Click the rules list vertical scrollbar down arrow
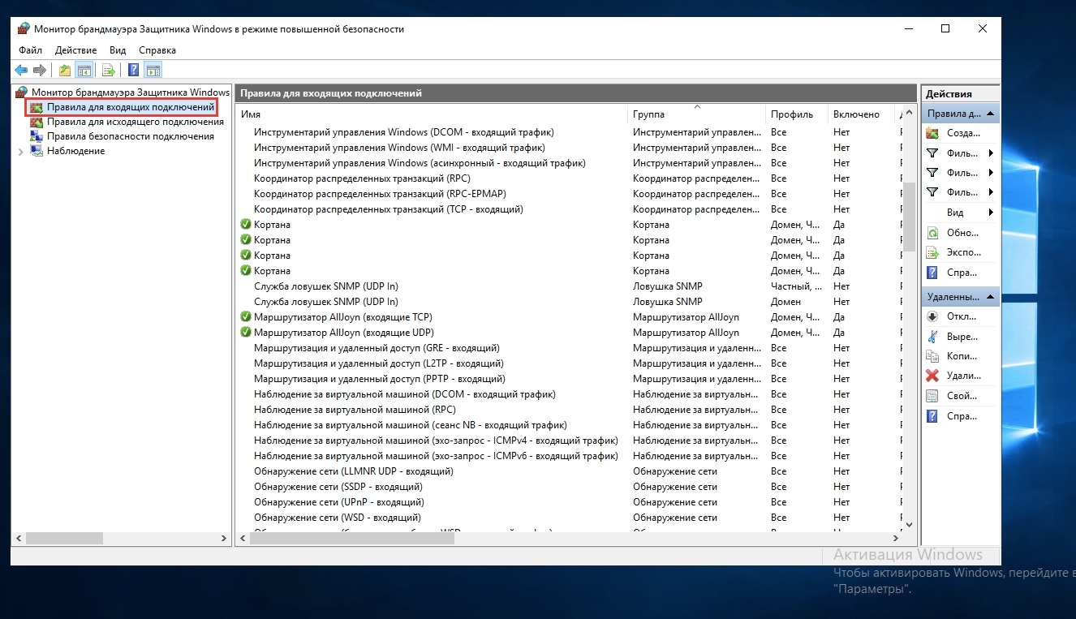 point(909,525)
